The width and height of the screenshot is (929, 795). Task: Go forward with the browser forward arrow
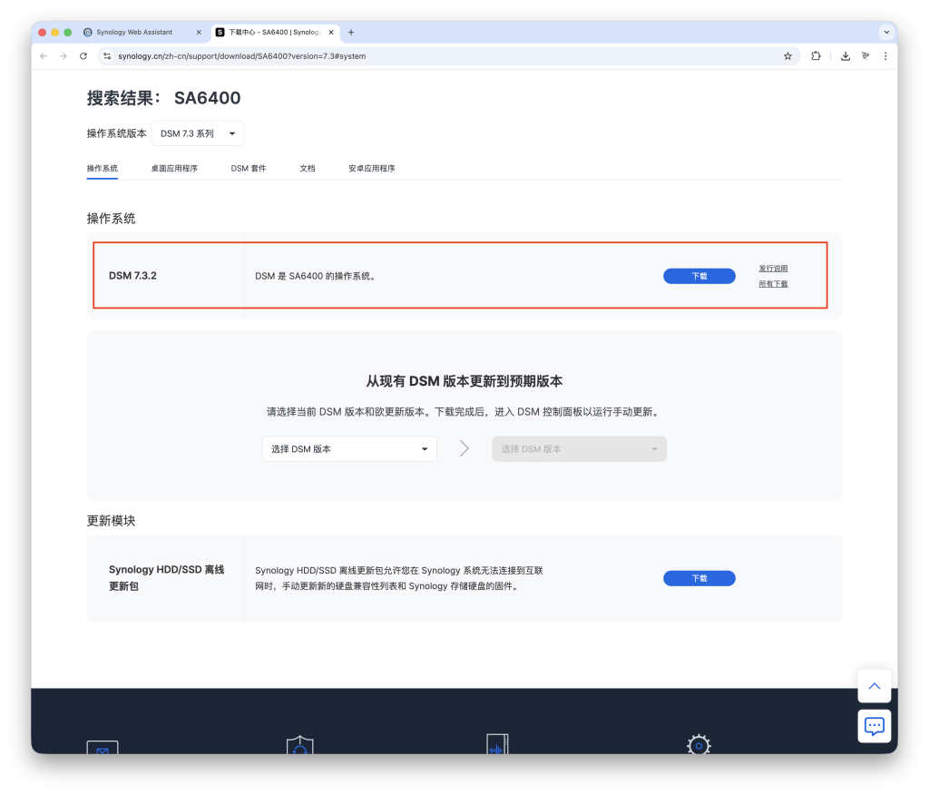click(x=64, y=56)
